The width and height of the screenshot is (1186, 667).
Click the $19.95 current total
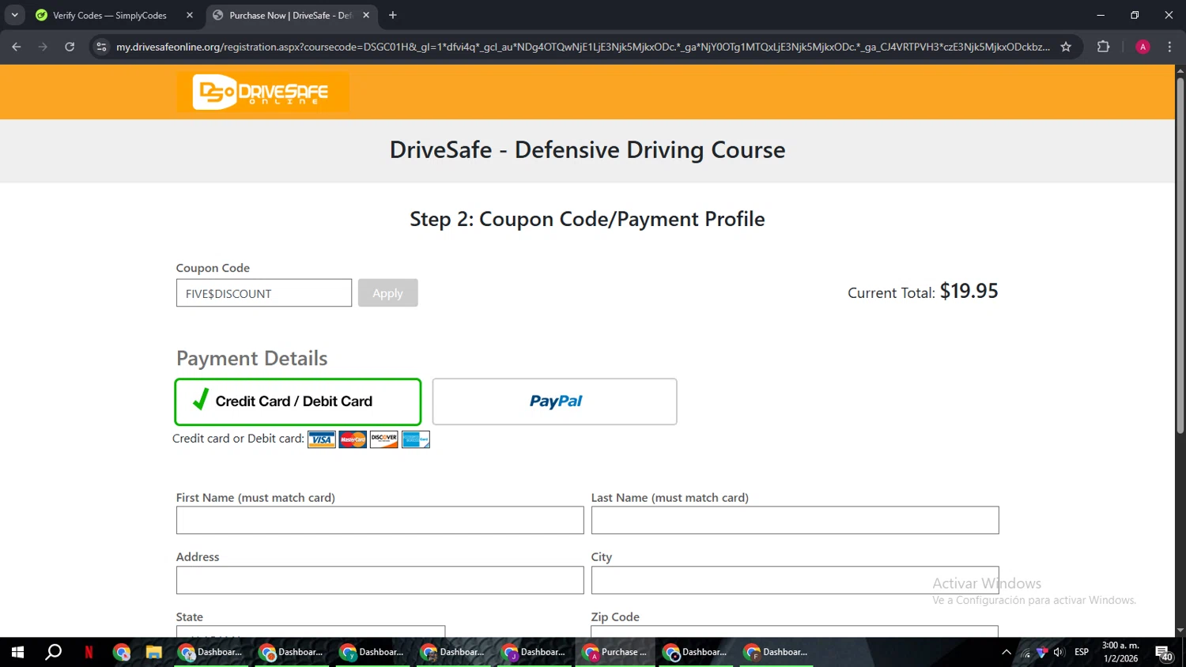pyautogui.click(x=969, y=291)
